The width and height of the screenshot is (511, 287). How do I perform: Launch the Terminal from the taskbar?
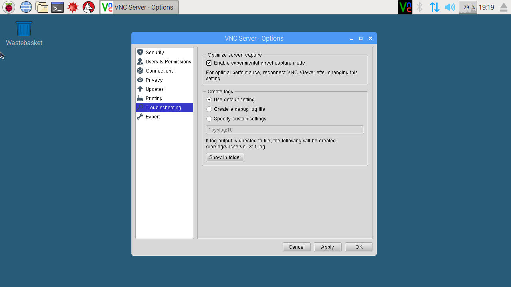pyautogui.click(x=57, y=7)
